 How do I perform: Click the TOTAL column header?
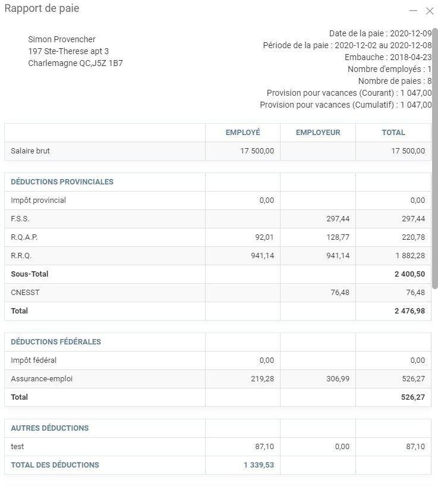click(x=393, y=133)
